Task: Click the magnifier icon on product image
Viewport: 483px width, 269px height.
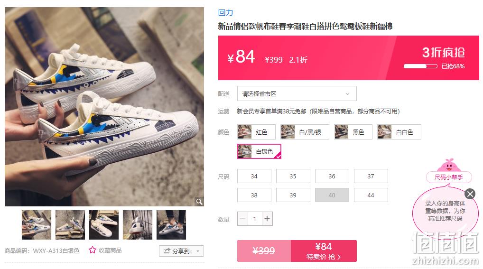Action: 199,202
